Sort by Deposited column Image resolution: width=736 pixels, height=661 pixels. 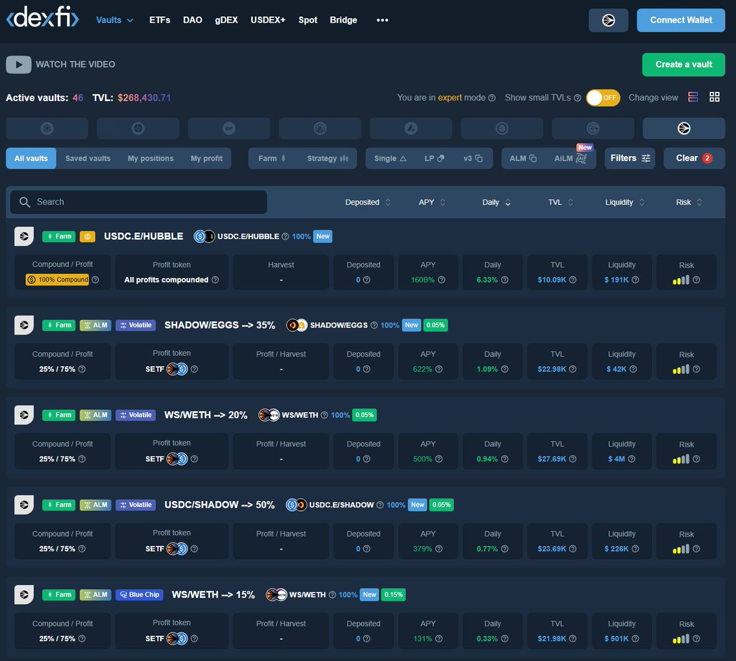tap(368, 202)
